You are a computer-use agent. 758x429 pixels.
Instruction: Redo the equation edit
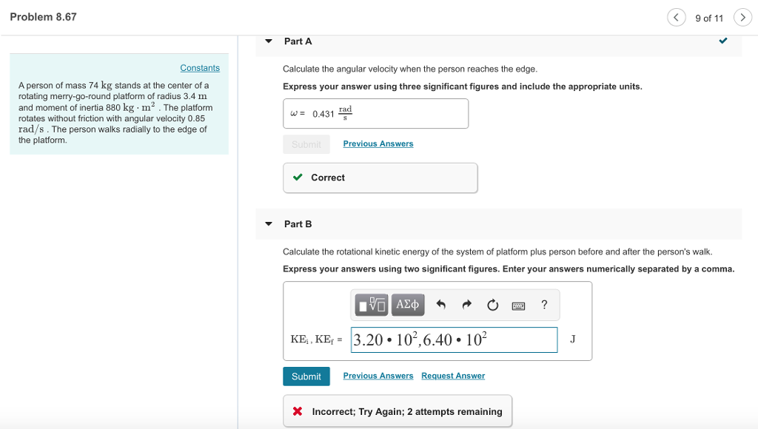(x=466, y=305)
